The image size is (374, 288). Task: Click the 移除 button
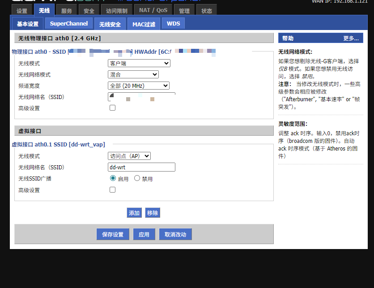coord(153,213)
